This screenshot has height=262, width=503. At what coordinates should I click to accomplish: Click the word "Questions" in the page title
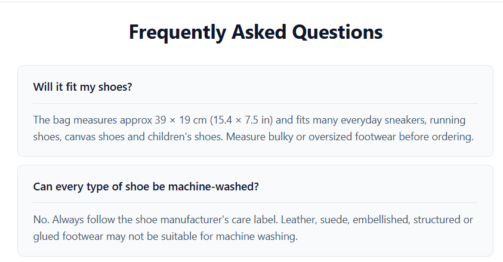point(338,32)
